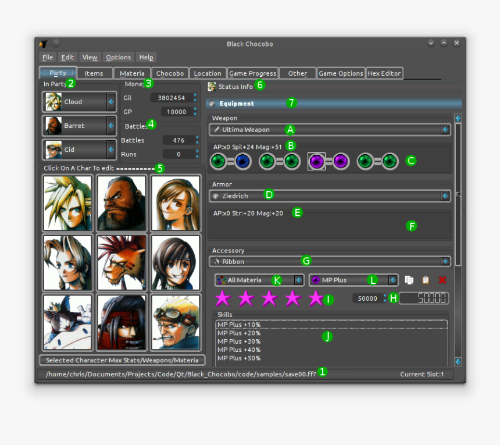Click the GP value field
500x445 pixels.
178,112
